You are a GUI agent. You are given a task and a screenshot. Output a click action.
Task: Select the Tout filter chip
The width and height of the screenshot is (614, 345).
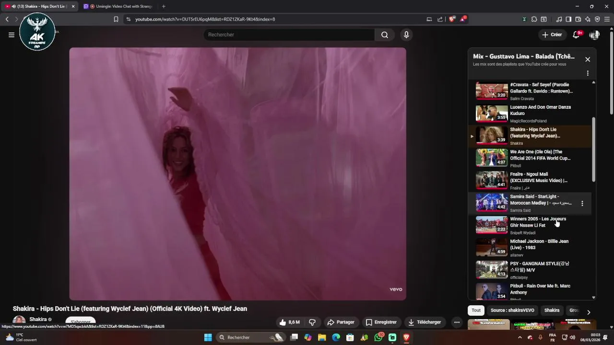point(476,310)
